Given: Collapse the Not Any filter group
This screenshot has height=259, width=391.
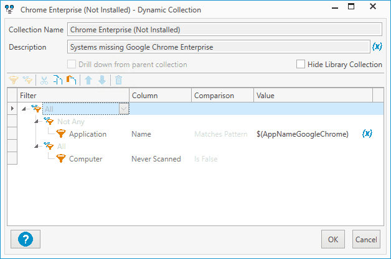Looking at the screenshot, I should click(x=36, y=121).
